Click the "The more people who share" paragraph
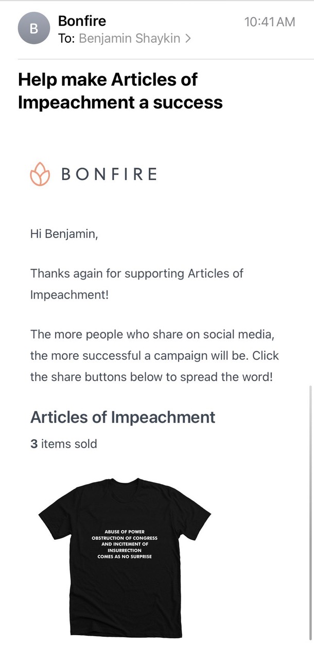This screenshot has width=314, height=660. [x=154, y=355]
